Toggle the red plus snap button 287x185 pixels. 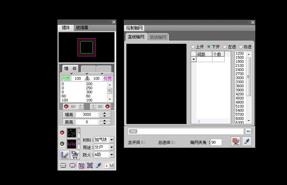(x=106, y=166)
